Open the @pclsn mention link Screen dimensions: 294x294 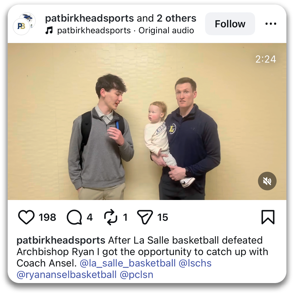coord(136,275)
